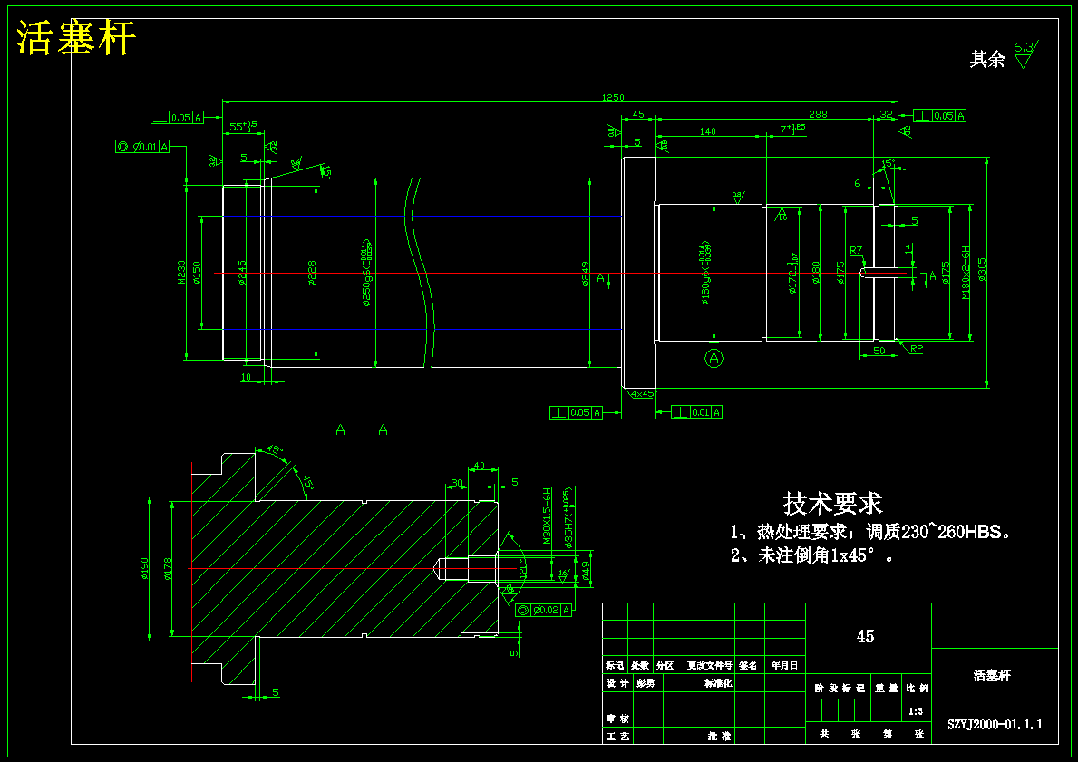Click the yellow 活塞杆 drawing title
Image resolution: width=1078 pixels, height=762 pixels.
coord(75,37)
